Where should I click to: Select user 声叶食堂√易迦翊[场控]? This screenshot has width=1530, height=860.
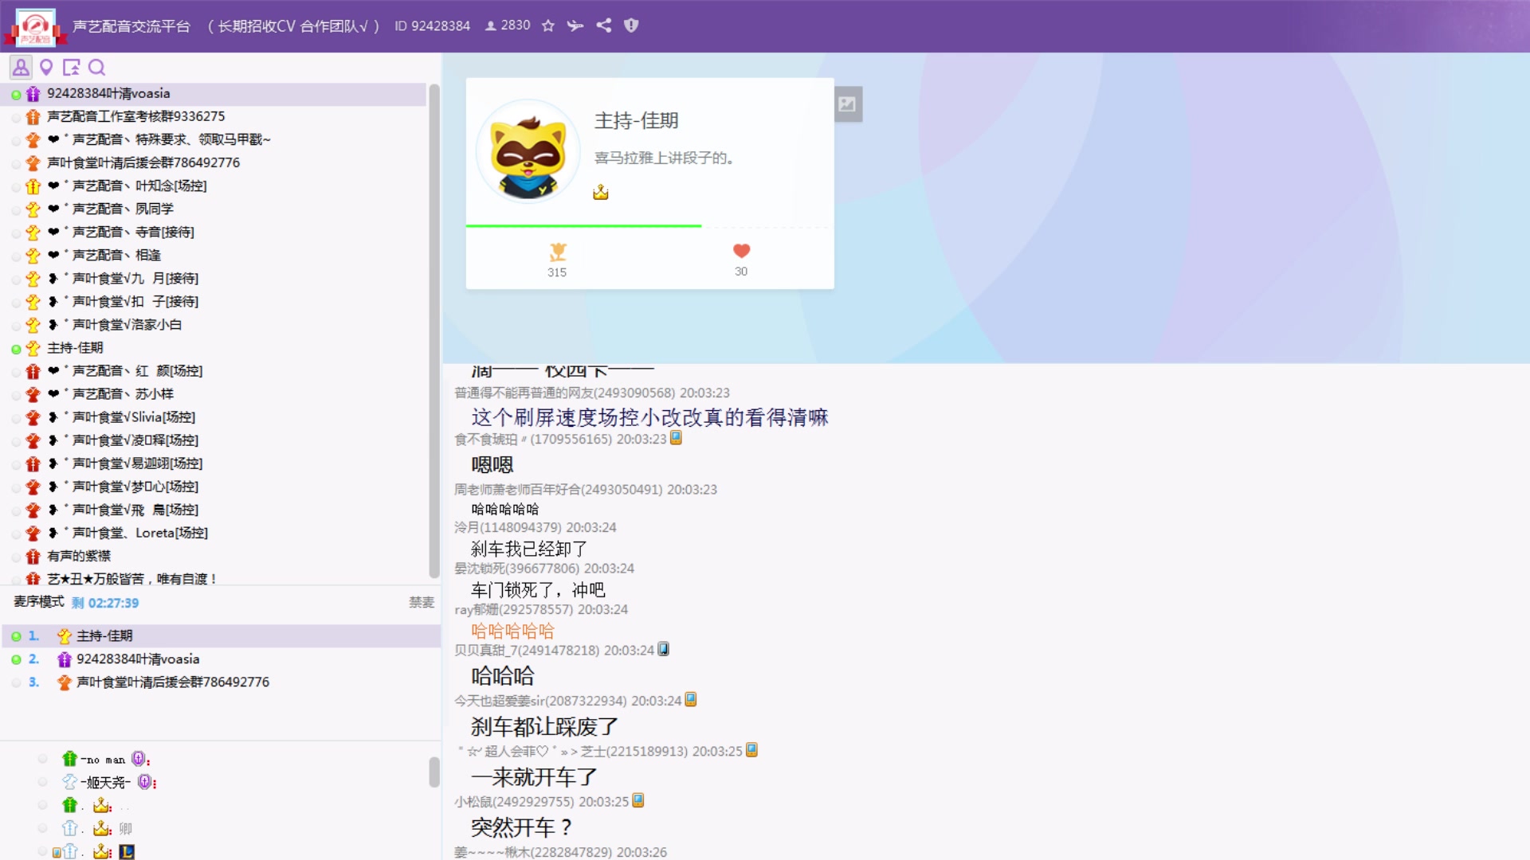pos(215,463)
